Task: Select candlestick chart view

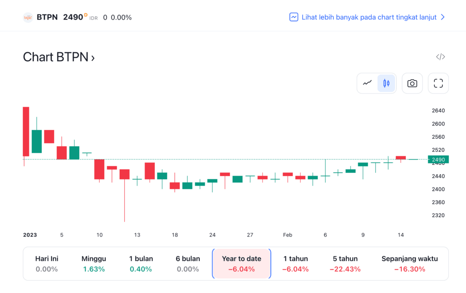Action: click(x=386, y=83)
